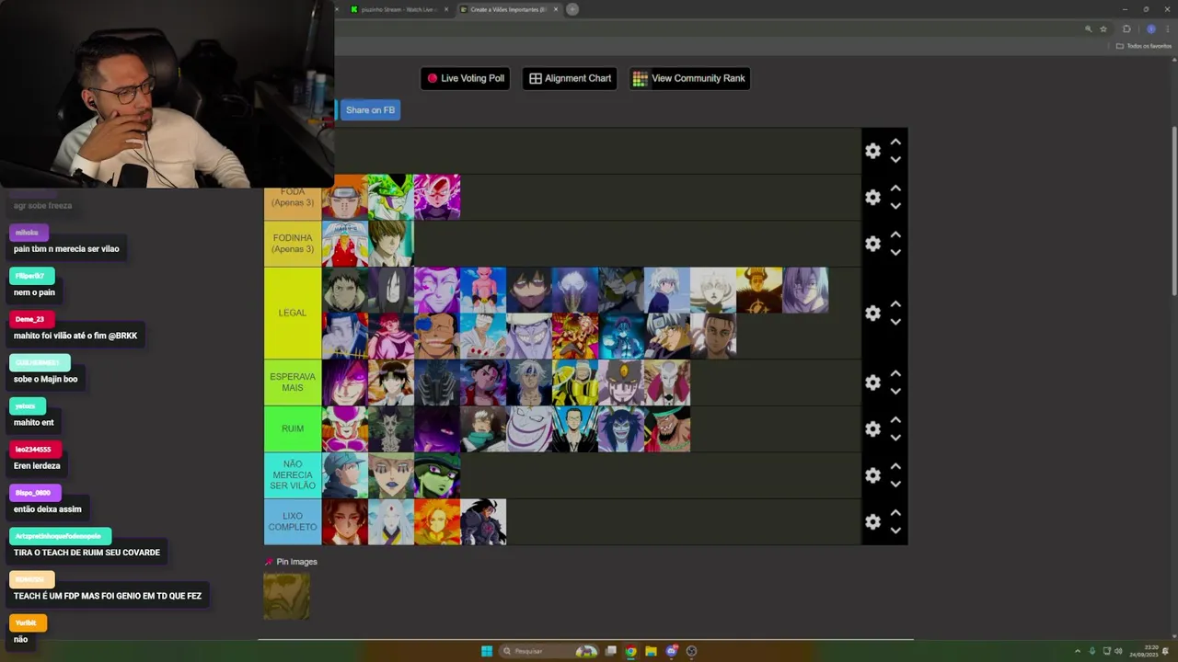
Task: Click the Live Voting Poll button
Action: tap(465, 78)
